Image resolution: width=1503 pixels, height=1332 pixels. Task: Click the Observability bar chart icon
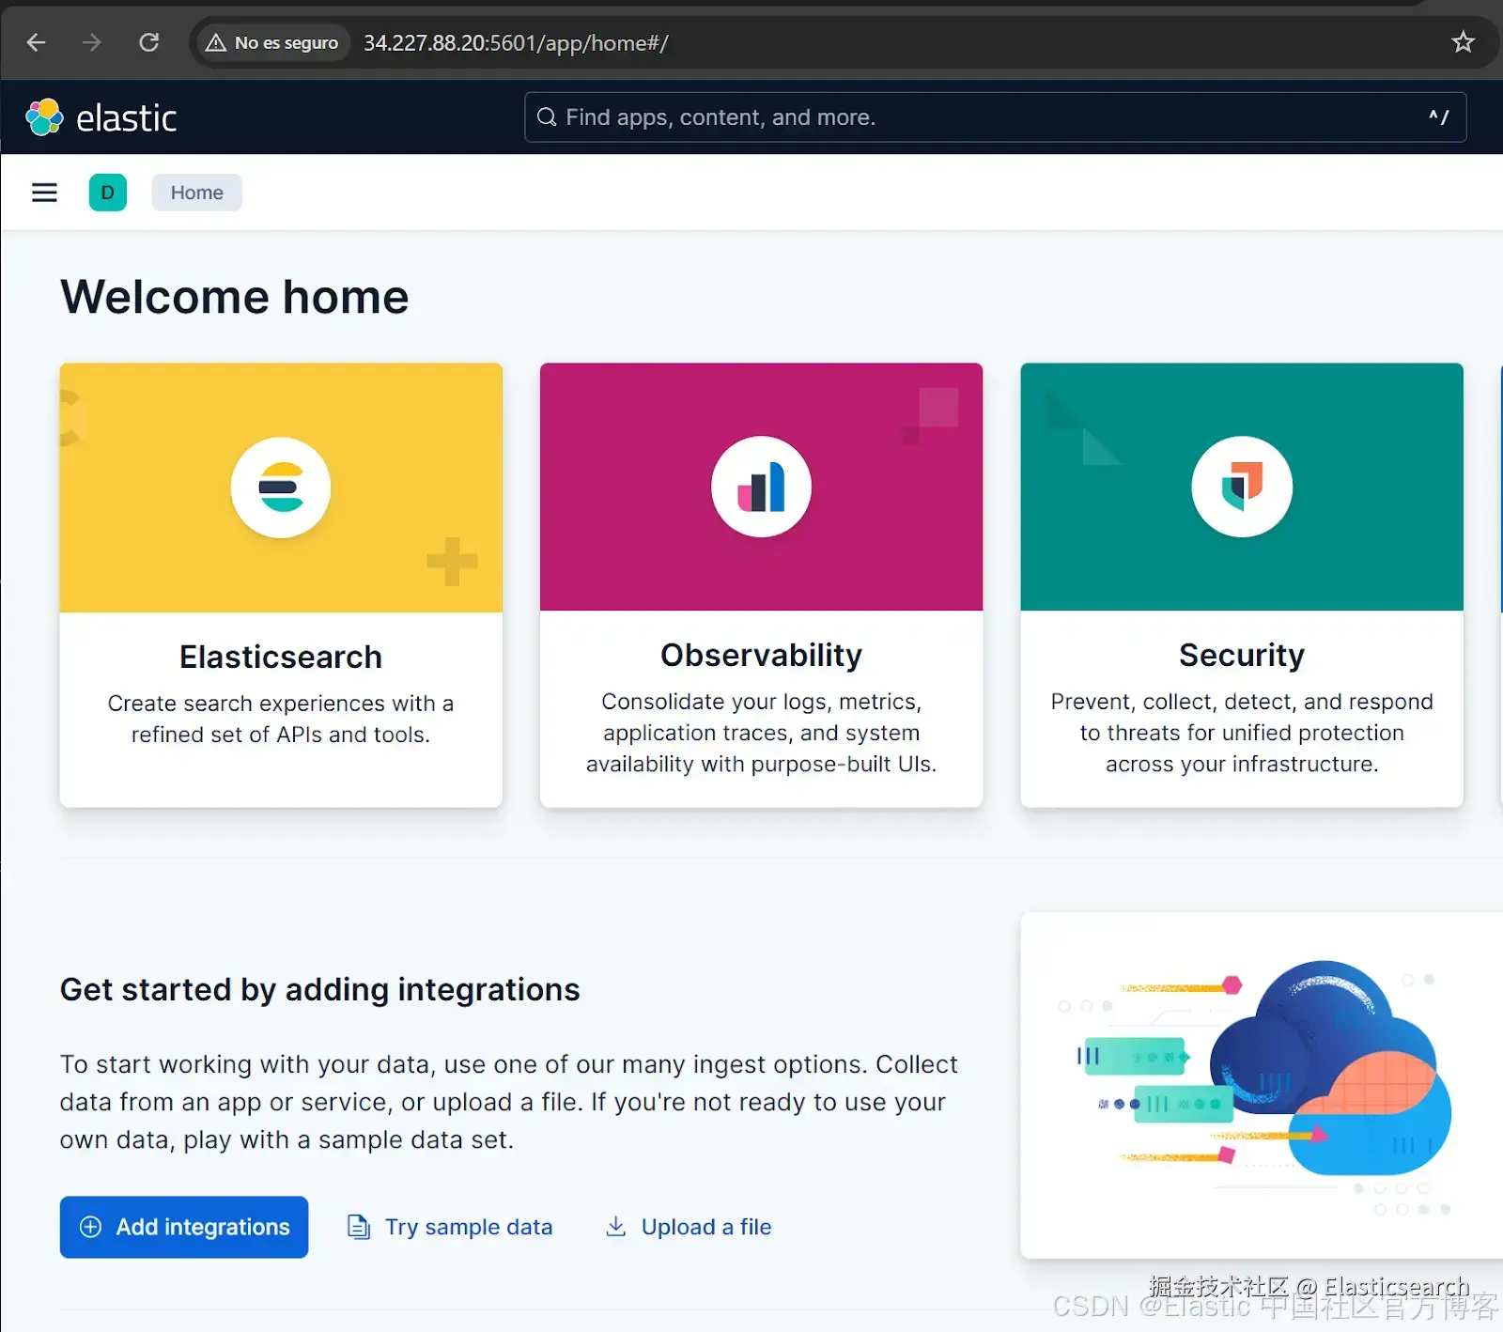tap(762, 487)
